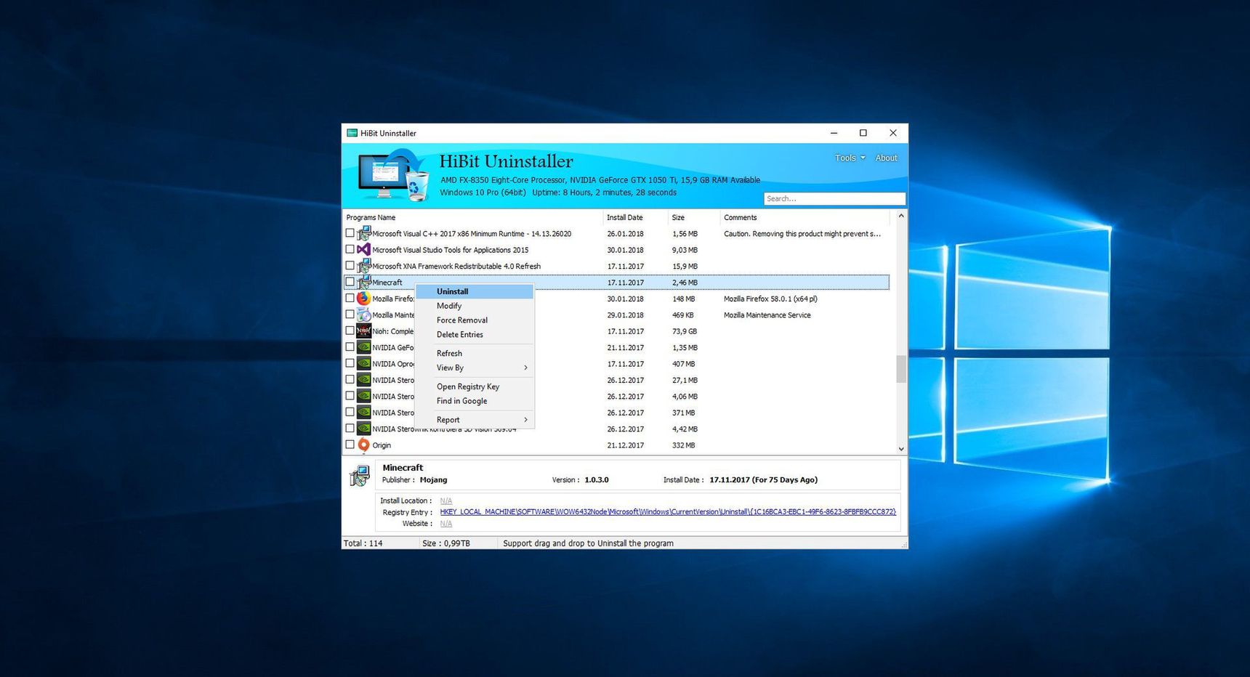Click the Website N/A link
The image size is (1250, 677).
pos(446,524)
